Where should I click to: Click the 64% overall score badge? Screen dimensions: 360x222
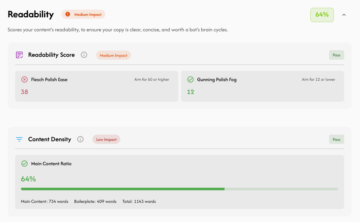coord(322,15)
